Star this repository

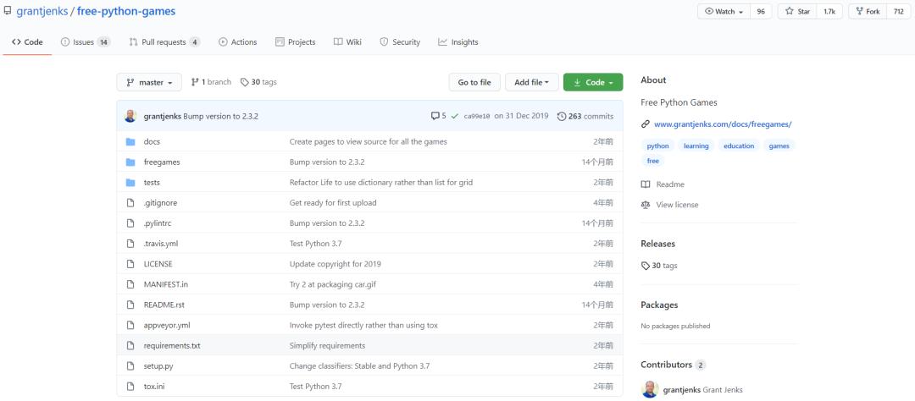point(797,12)
